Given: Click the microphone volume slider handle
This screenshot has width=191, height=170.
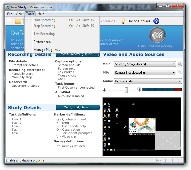Looking at the screenshot, I should [x=126, y=90].
